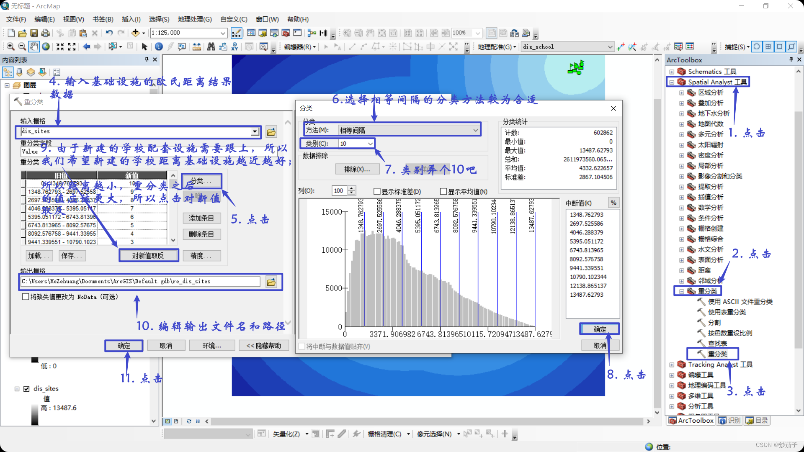The image size is (804, 452).
Task: Go back to previous extent arrow
Action: click(86, 46)
